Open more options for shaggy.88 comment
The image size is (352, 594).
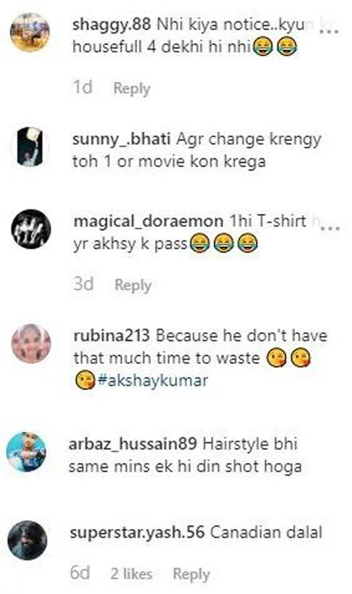329,30
